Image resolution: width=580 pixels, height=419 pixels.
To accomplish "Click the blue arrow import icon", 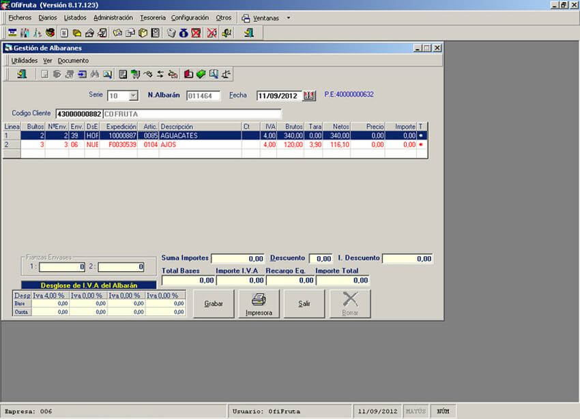I will [x=82, y=74].
